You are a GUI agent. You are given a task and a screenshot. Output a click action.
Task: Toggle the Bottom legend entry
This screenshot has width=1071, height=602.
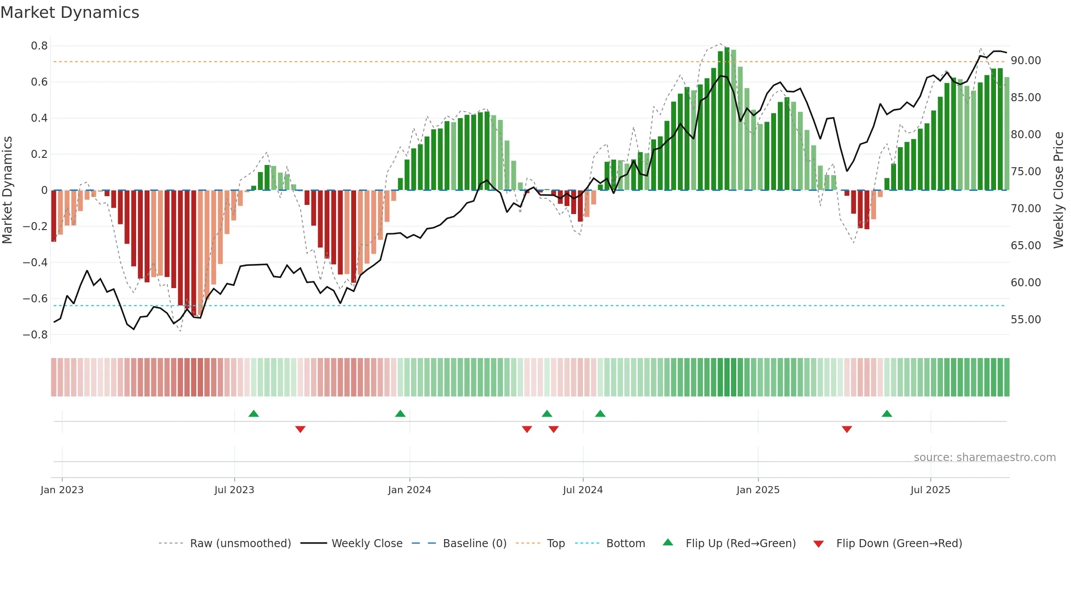click(610, 543)
